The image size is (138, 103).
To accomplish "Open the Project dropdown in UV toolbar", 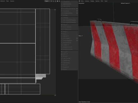I will tap(48, 1).
